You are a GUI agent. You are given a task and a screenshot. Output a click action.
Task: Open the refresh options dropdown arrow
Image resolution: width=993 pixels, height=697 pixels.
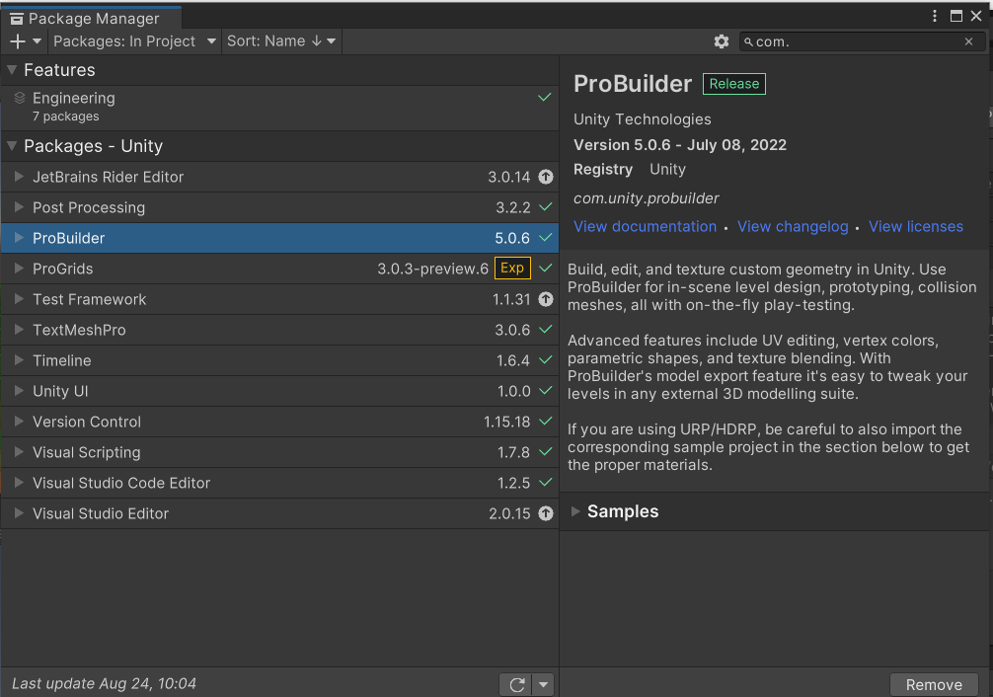click(x=543, y=684)
